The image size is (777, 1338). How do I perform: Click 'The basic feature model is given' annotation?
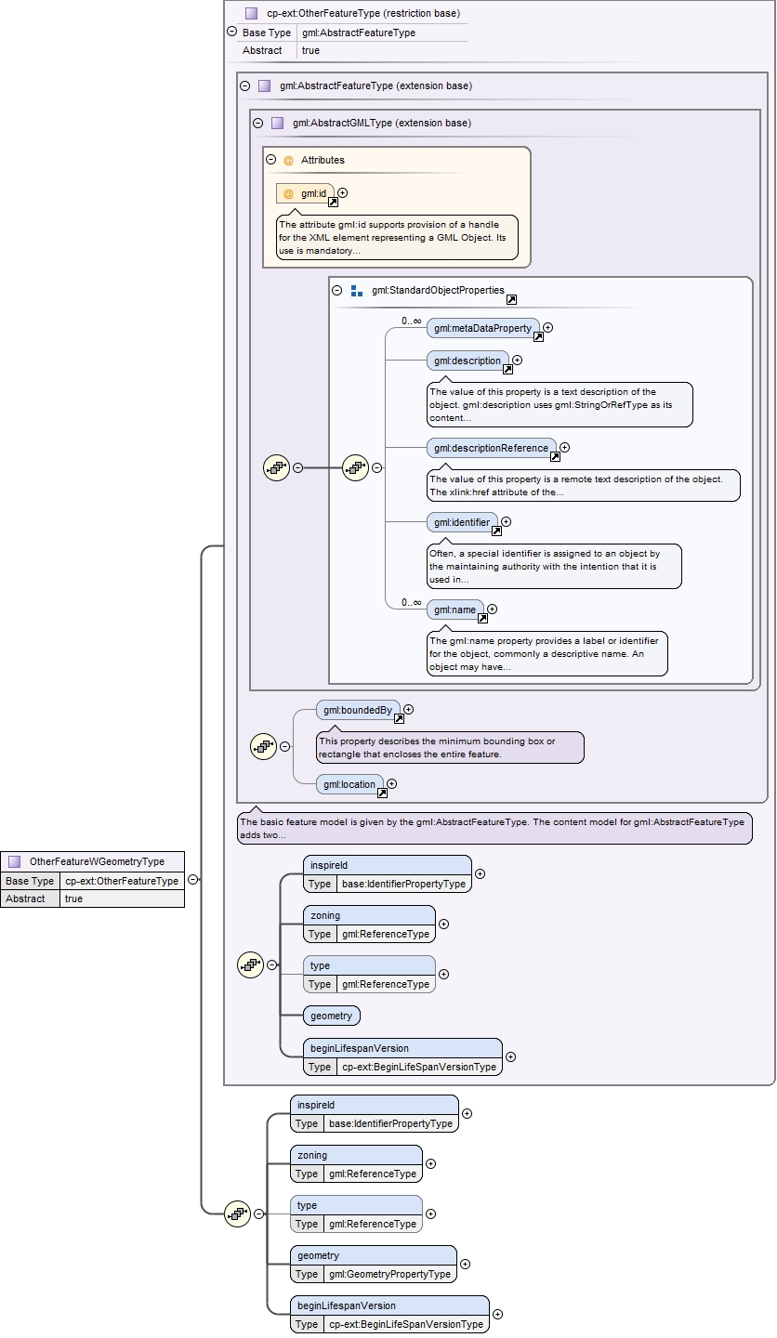tap(494, 828)
